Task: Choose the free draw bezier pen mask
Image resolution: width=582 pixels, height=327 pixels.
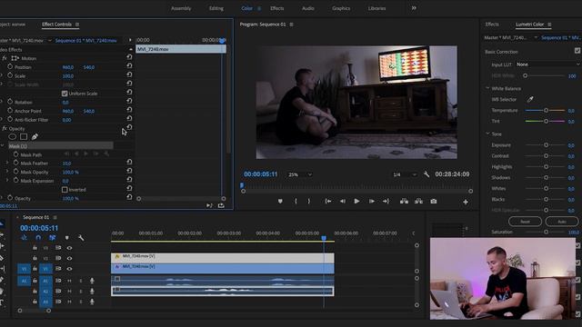Action: [x=35, y=137]
